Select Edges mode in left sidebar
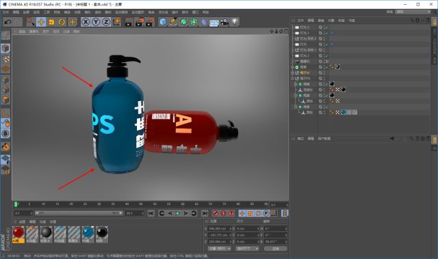This screenshot has height=259, width=438. tap(5, 90)
